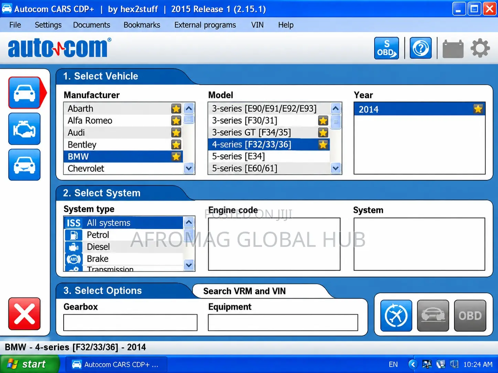Open the Documents menu

(x=91, y=25)
